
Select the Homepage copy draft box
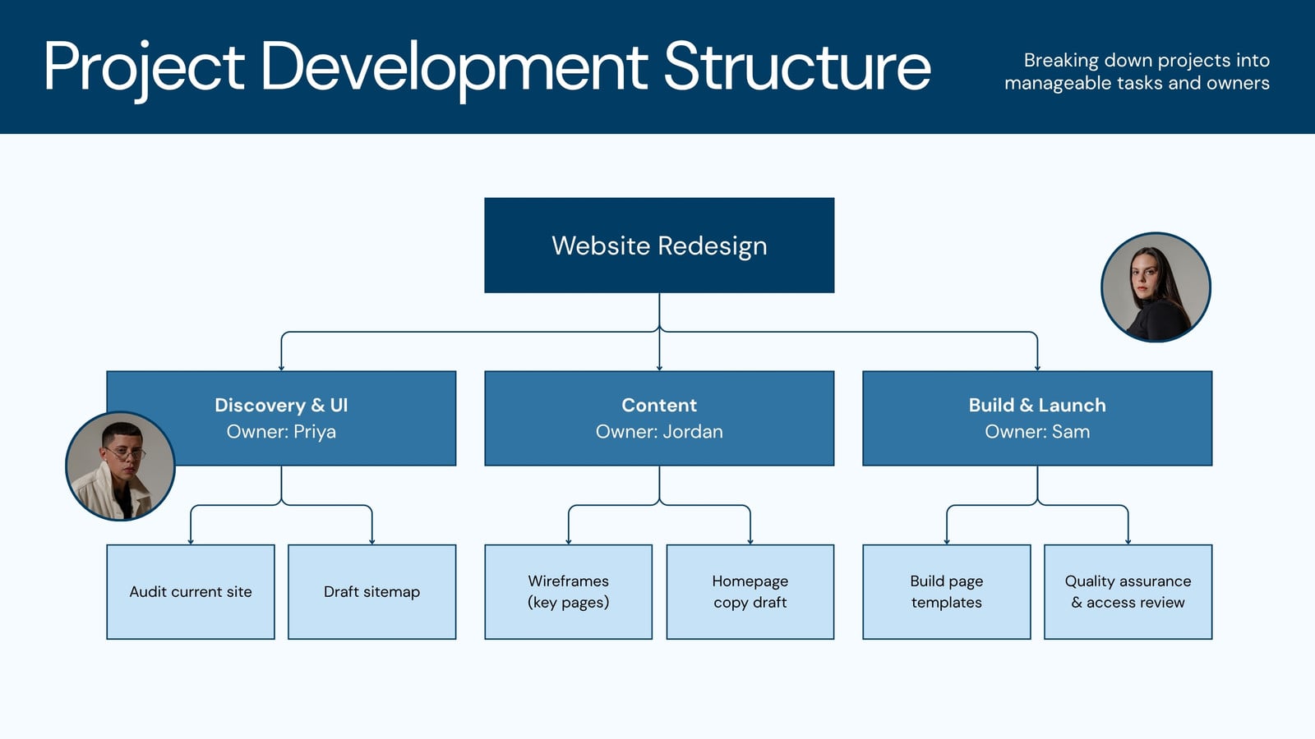(x=750, y=592)
